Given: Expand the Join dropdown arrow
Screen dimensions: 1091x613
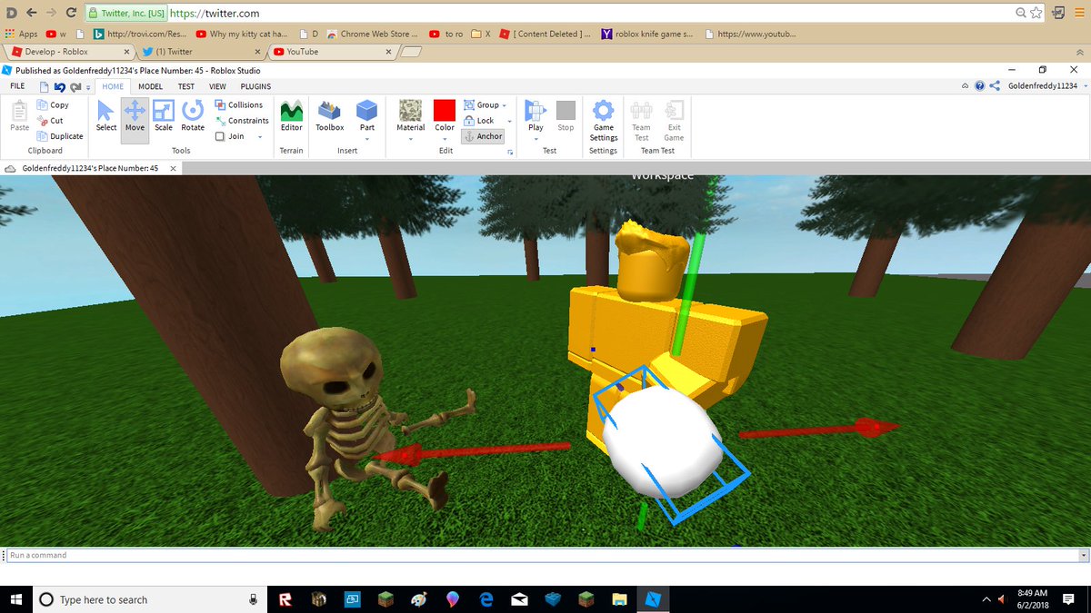Looking at the screenshot, I should tap(260, 136).
